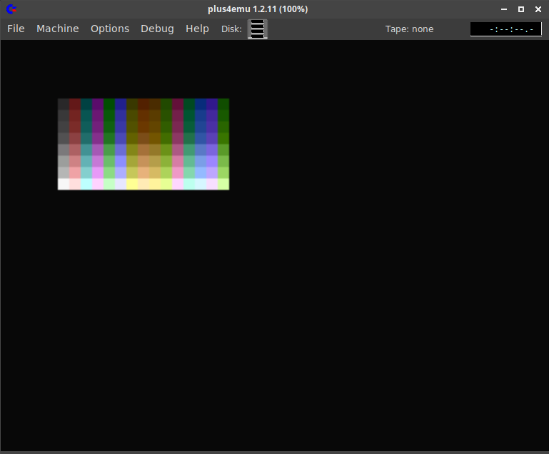
Task: Open the Debug menu
Action: pyautogui.click(x=157, y=29)
